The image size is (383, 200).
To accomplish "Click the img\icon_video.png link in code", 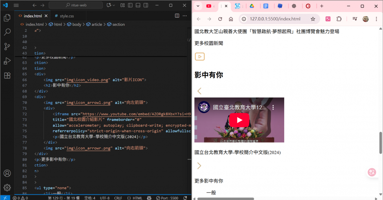I will [x=88, y=80].
